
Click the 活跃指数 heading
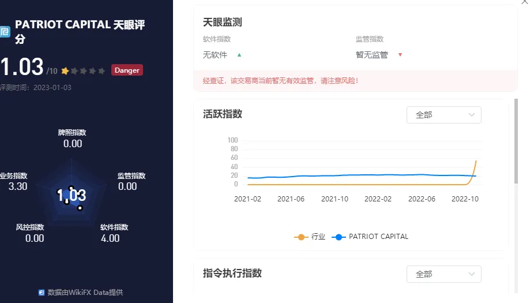[223, 114]
